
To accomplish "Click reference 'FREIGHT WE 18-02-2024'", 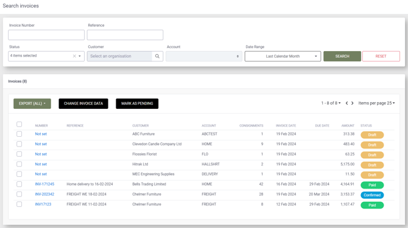I will (86, 194).
